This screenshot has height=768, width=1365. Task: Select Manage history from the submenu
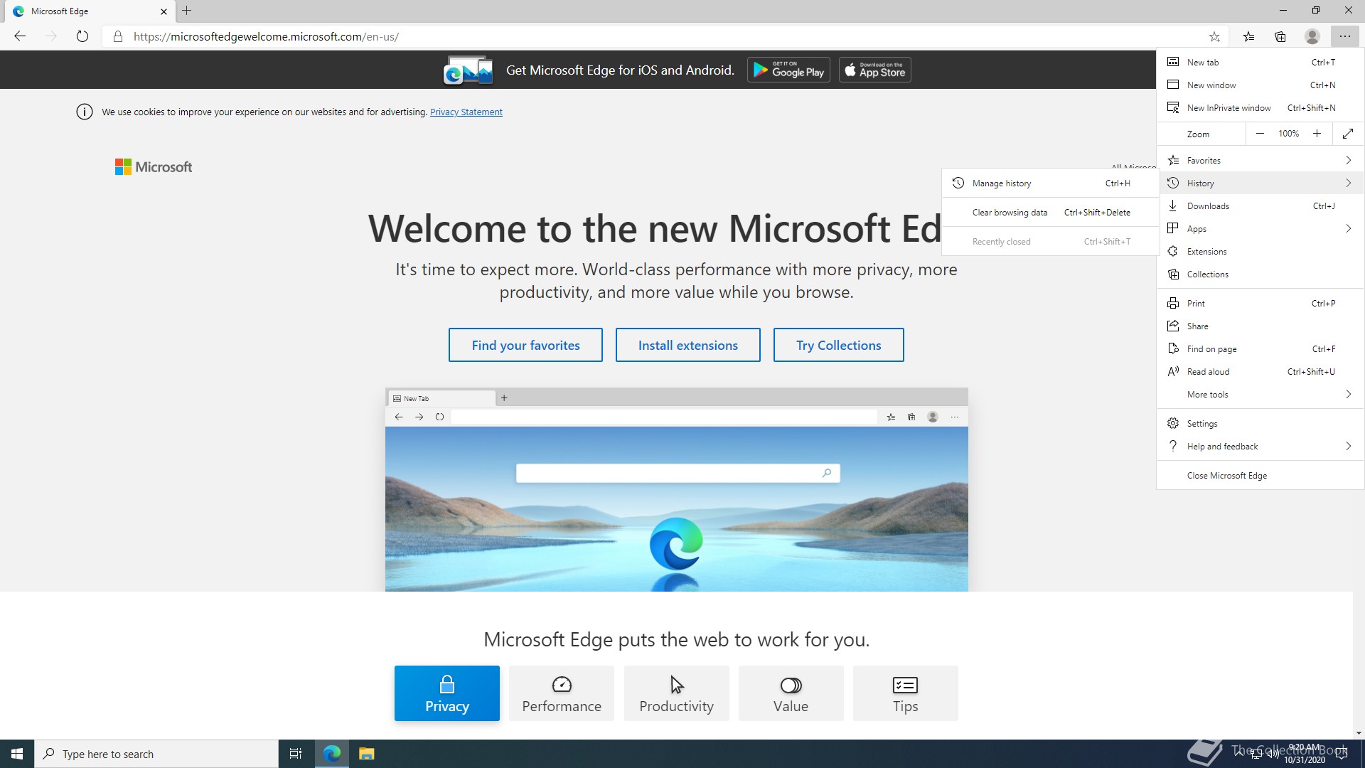(x=1002, y=183)
